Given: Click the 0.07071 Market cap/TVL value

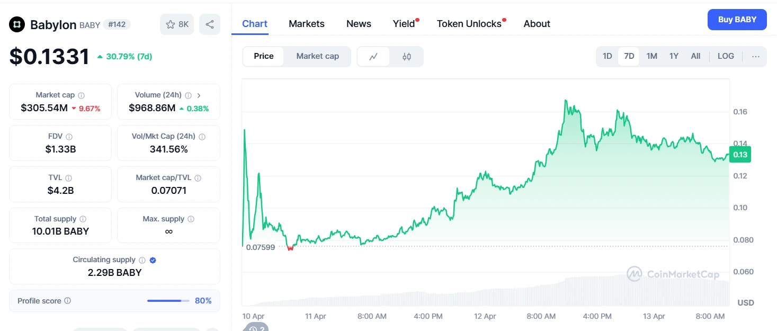Looking at the screenshot, I should point(168,191).
